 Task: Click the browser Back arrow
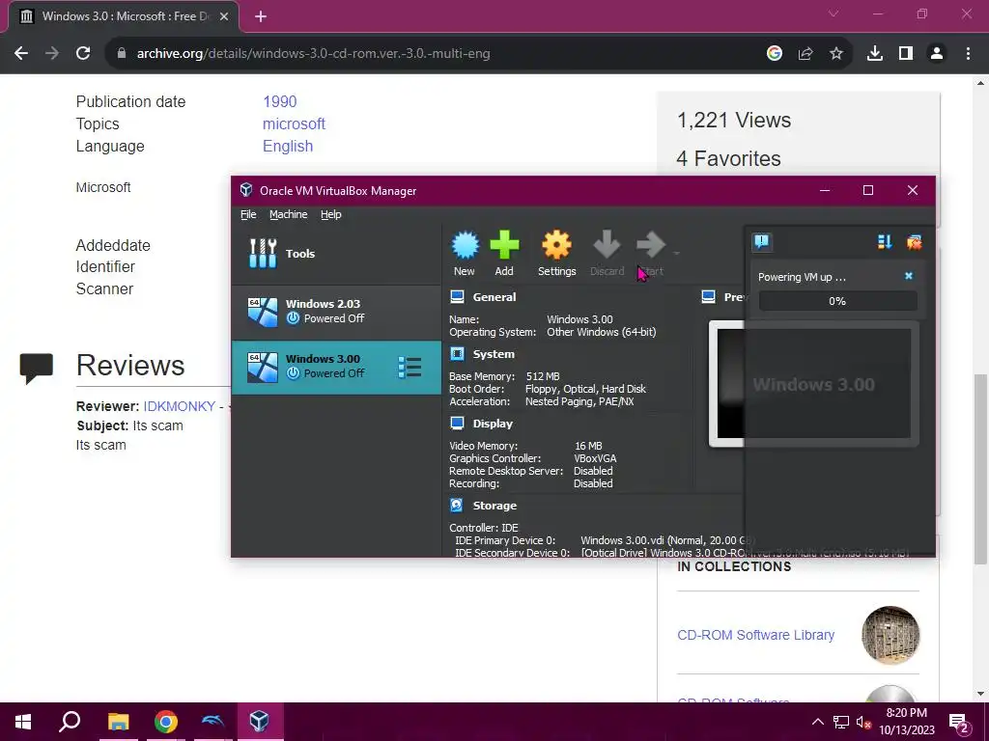click(x=21, y=54)
